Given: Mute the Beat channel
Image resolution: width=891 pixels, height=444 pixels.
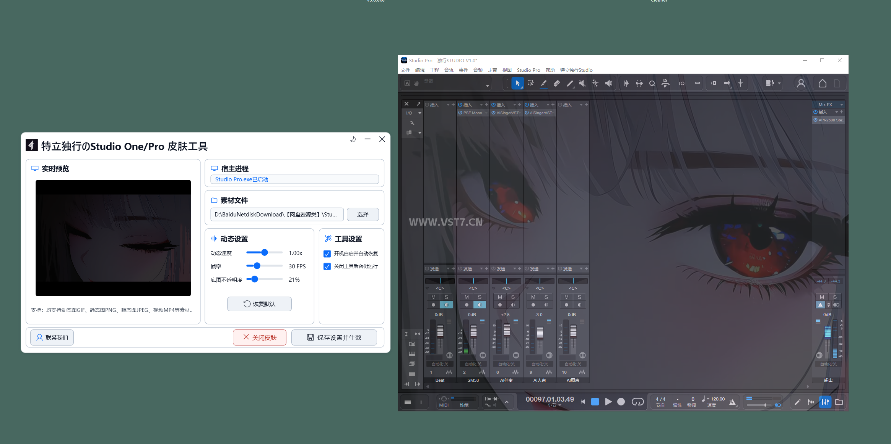Looking at the screenshot, I should click(433, 297).
